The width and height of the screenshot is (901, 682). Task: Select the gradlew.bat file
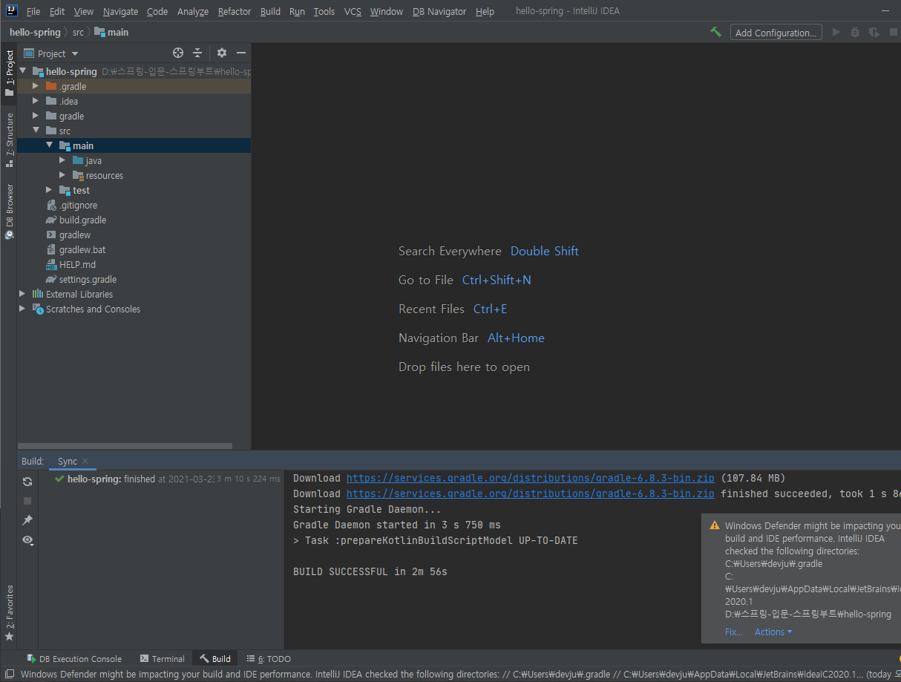coord(82,249)
